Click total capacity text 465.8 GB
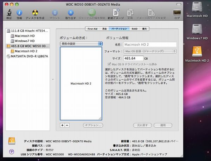Screen dimensions: 211x161 pyautogui.click(x=138, y=141)
